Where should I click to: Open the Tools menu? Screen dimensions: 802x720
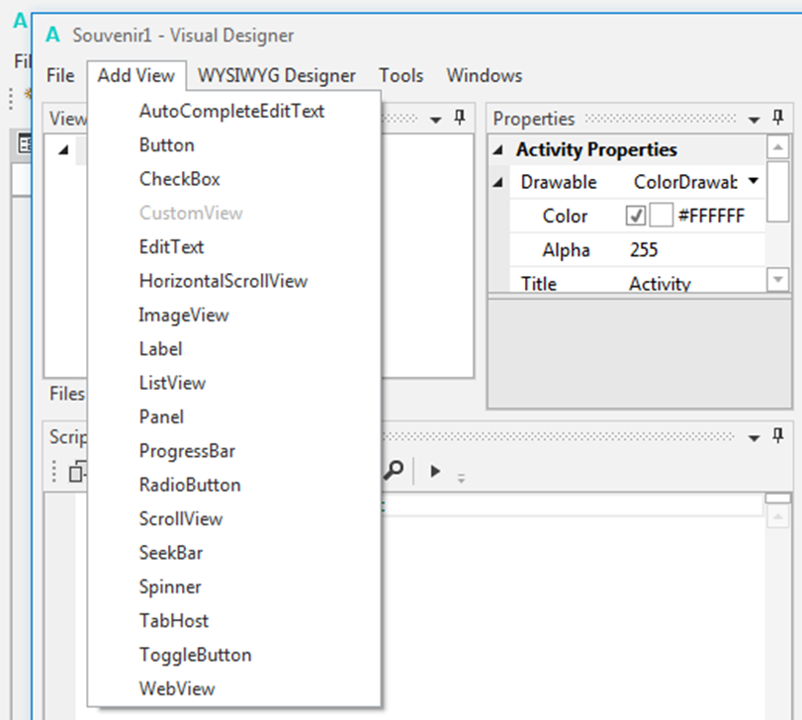click(x=401, y=76)
